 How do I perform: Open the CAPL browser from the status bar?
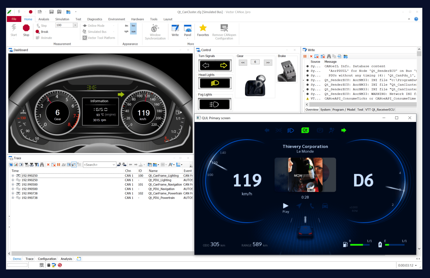42,265
